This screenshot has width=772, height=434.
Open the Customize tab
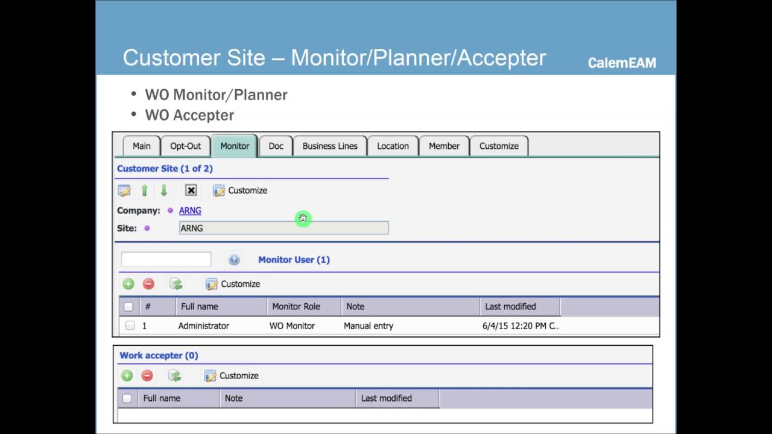click(499, 146)
